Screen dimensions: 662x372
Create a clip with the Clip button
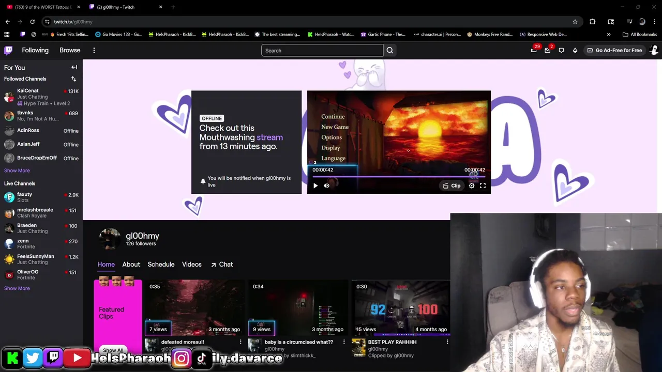(452, 185)
